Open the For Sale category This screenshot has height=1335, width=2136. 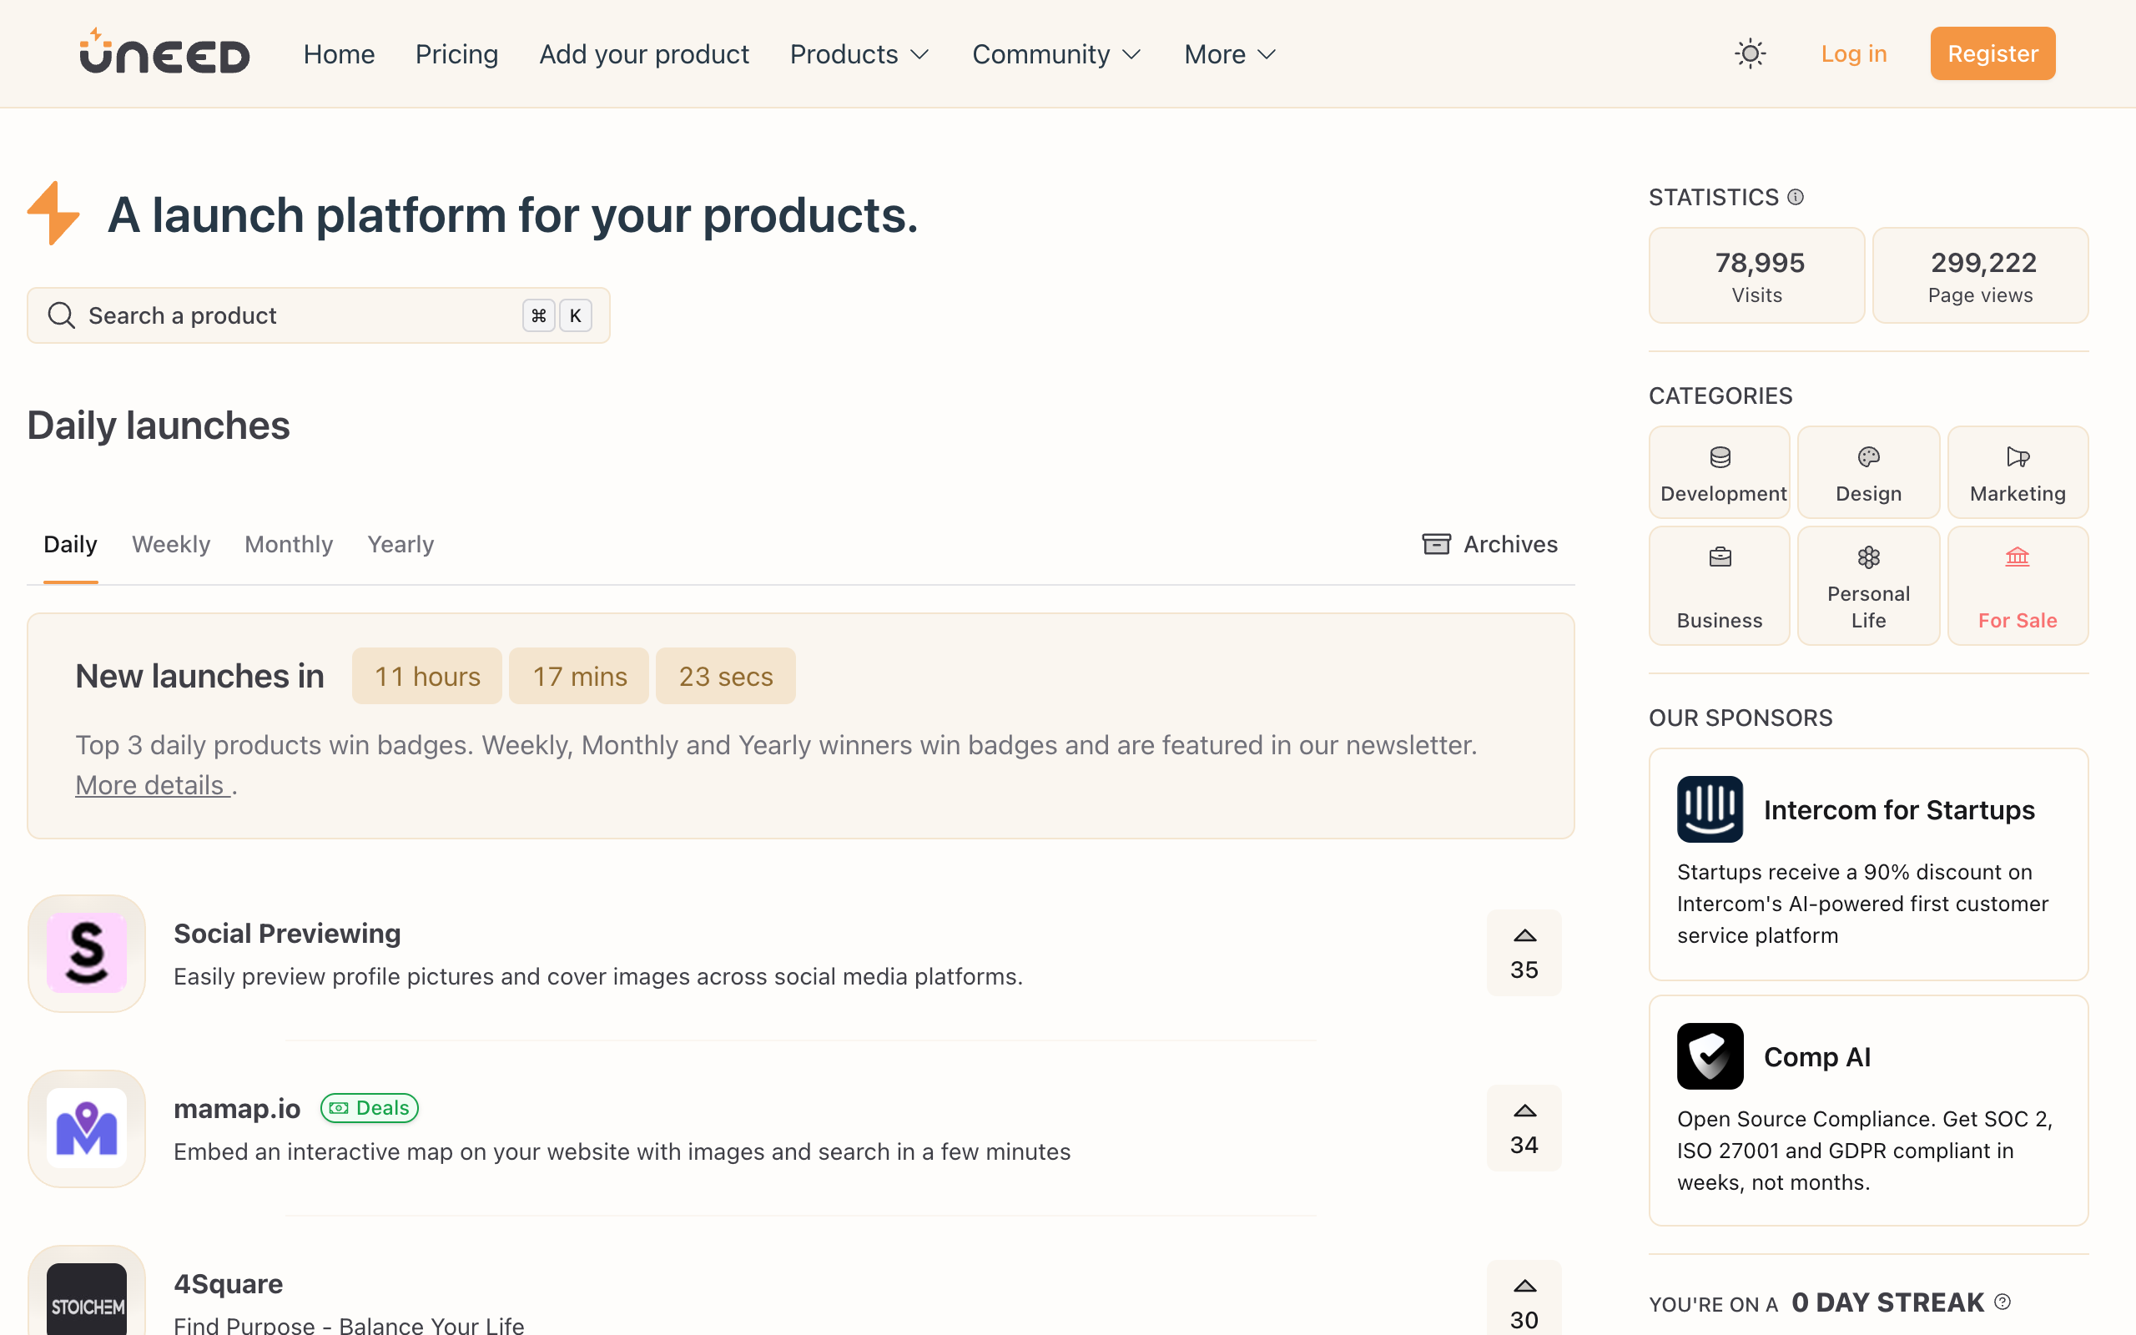(2017, 587)
